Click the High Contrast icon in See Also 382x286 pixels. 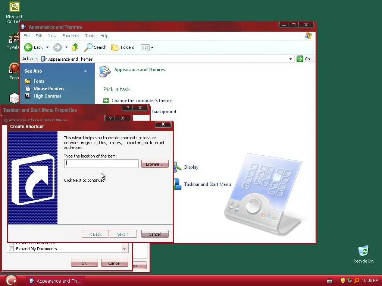click(28, 96)
